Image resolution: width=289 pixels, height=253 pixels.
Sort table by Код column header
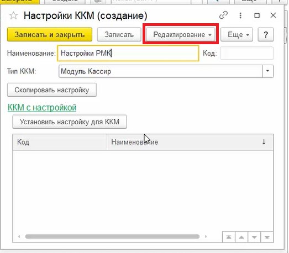click(x=60, y=142)
